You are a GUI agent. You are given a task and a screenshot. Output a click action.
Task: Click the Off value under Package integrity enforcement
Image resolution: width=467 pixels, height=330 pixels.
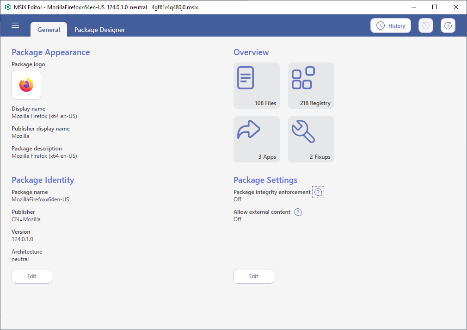pyautogui.click(x=237, y=199)
